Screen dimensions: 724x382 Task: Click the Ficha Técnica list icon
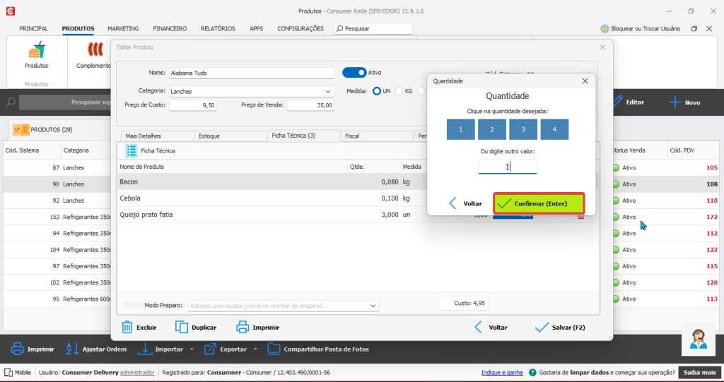132,150
